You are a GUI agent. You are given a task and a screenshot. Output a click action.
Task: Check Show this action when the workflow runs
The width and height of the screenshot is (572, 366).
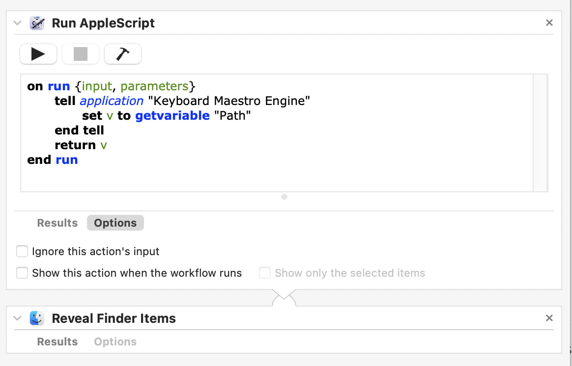(x=22, y=273)
